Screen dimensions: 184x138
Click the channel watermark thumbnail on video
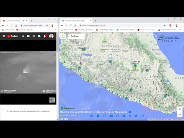click(52, 100)
